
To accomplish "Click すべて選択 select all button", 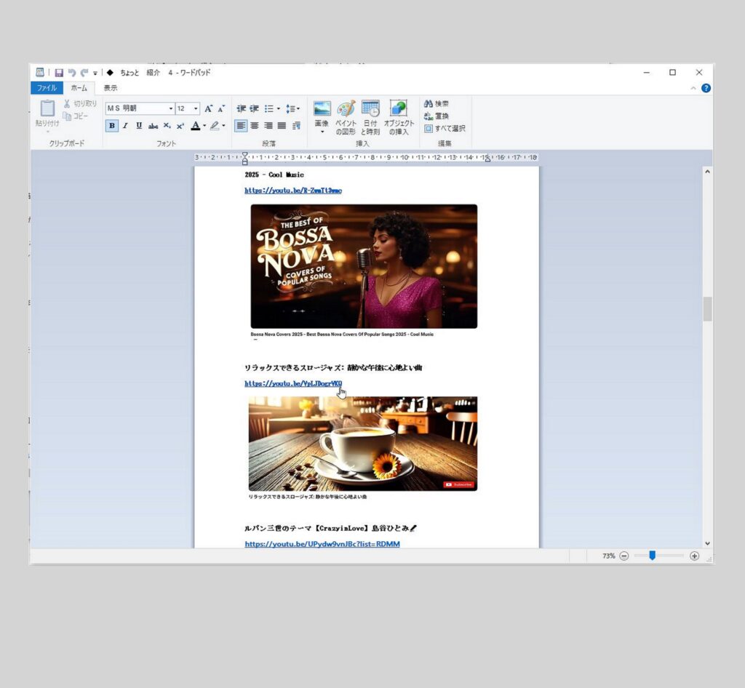I will [x=445, y=128].
